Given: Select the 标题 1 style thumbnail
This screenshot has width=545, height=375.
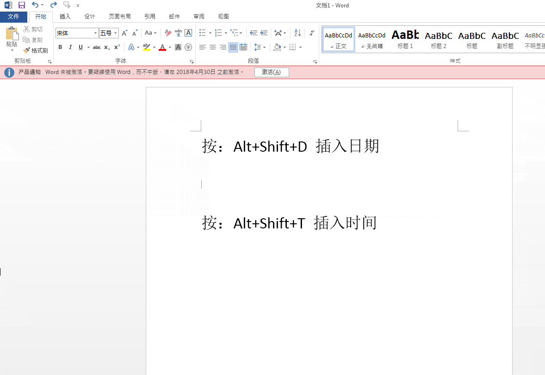Looking at the screenshot, I should pyautogui.click(x=405, y=40).
